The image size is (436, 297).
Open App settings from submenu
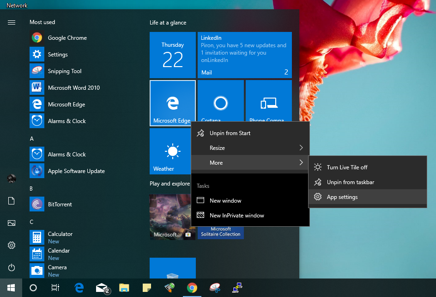point(368,197)
